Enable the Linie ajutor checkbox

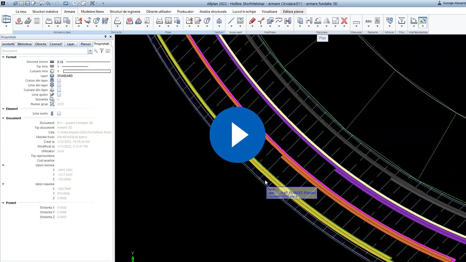[59, 95]
